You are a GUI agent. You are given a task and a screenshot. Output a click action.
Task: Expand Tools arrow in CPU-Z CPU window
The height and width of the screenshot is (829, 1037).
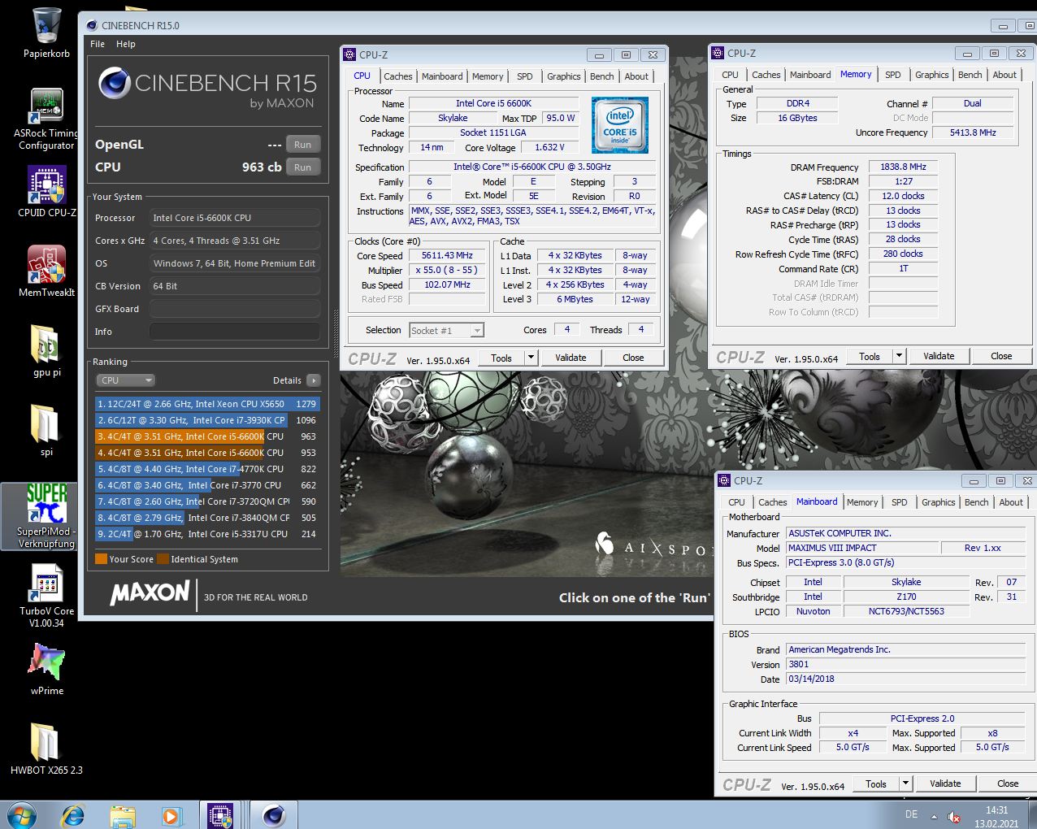click(x=531, y=358)
